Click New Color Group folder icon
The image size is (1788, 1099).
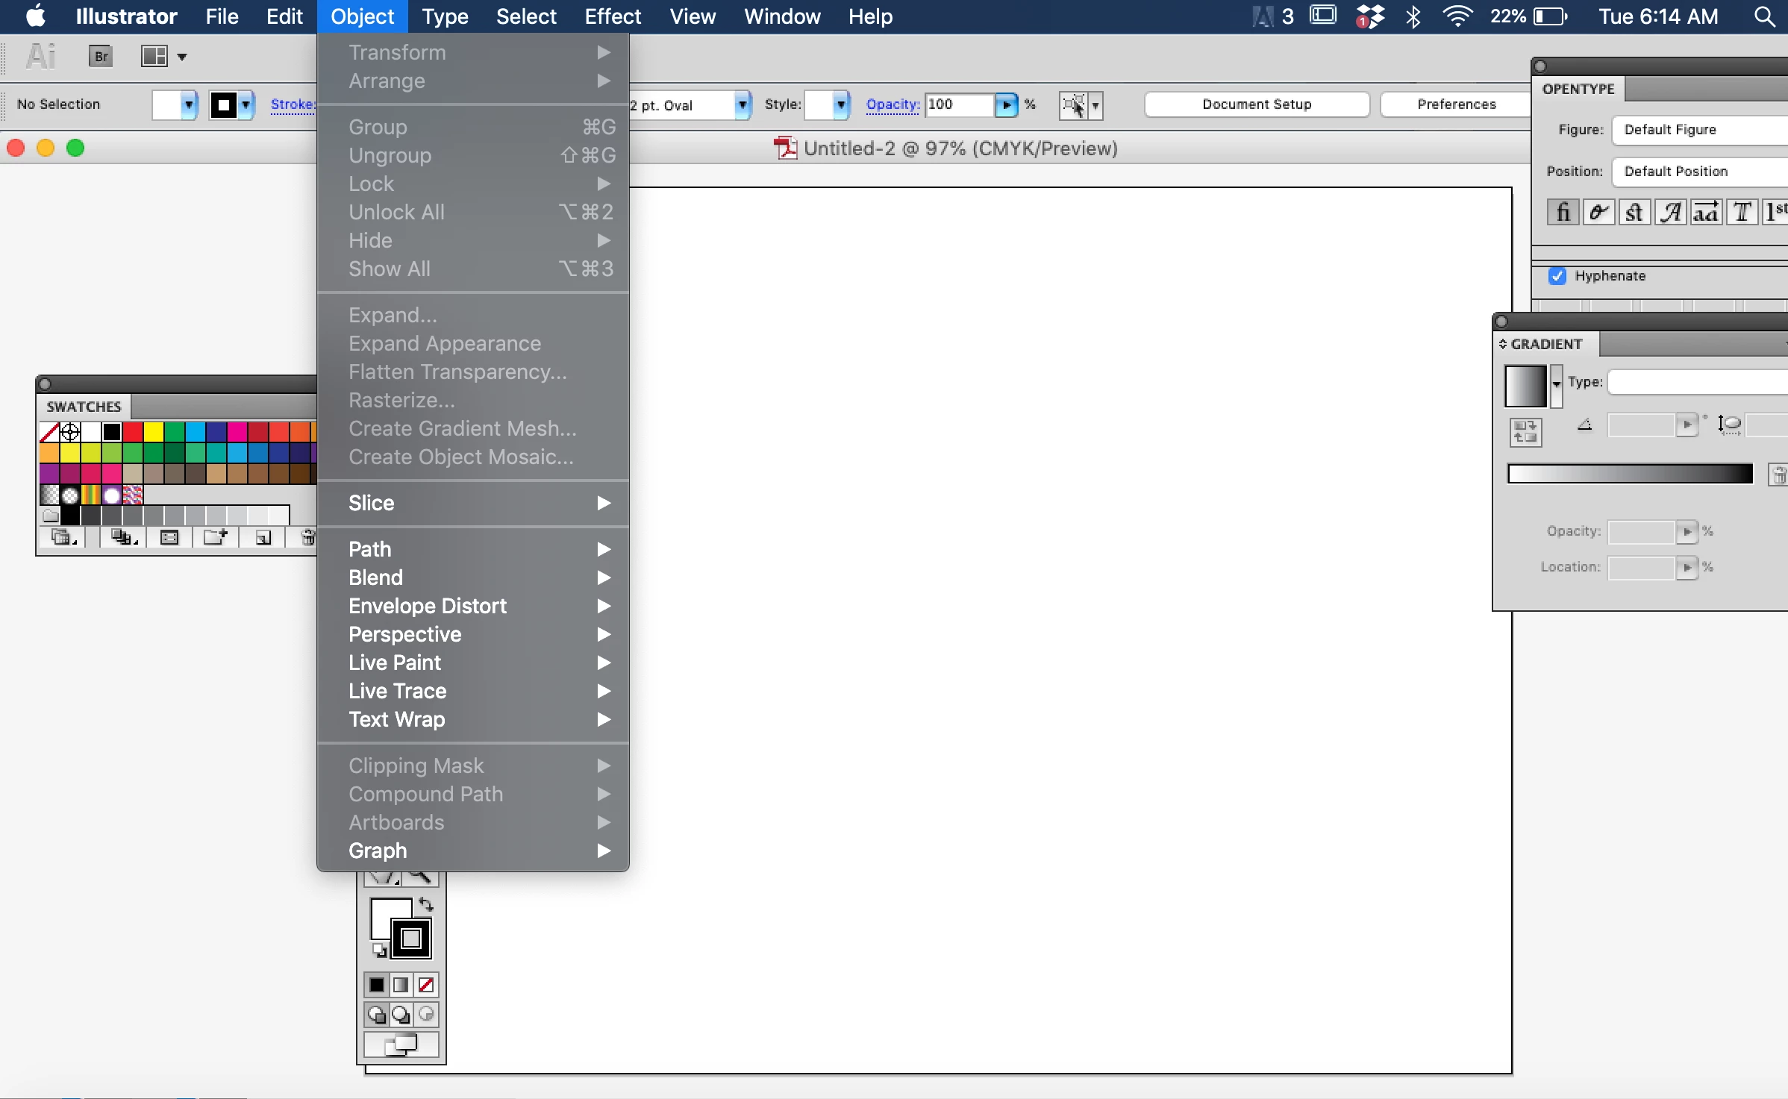coord(215,537)
